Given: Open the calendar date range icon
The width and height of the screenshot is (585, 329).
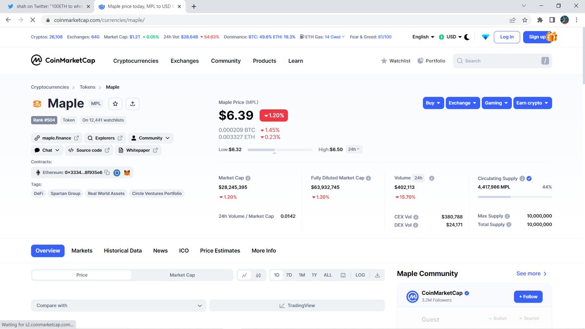Looking at the screenshot, I should (343, 275).
